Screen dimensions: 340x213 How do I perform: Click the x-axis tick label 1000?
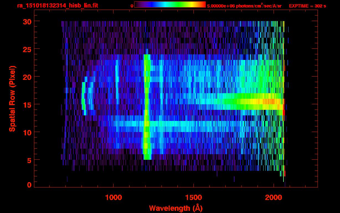point(114,197)
